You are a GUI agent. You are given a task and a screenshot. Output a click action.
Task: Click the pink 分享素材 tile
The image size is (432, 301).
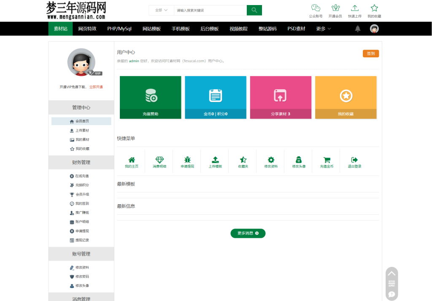(x=281, y=97)
